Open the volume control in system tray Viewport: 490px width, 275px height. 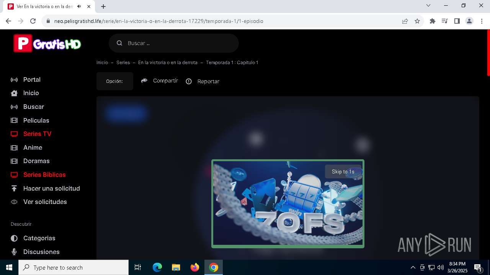pos(441,267)
